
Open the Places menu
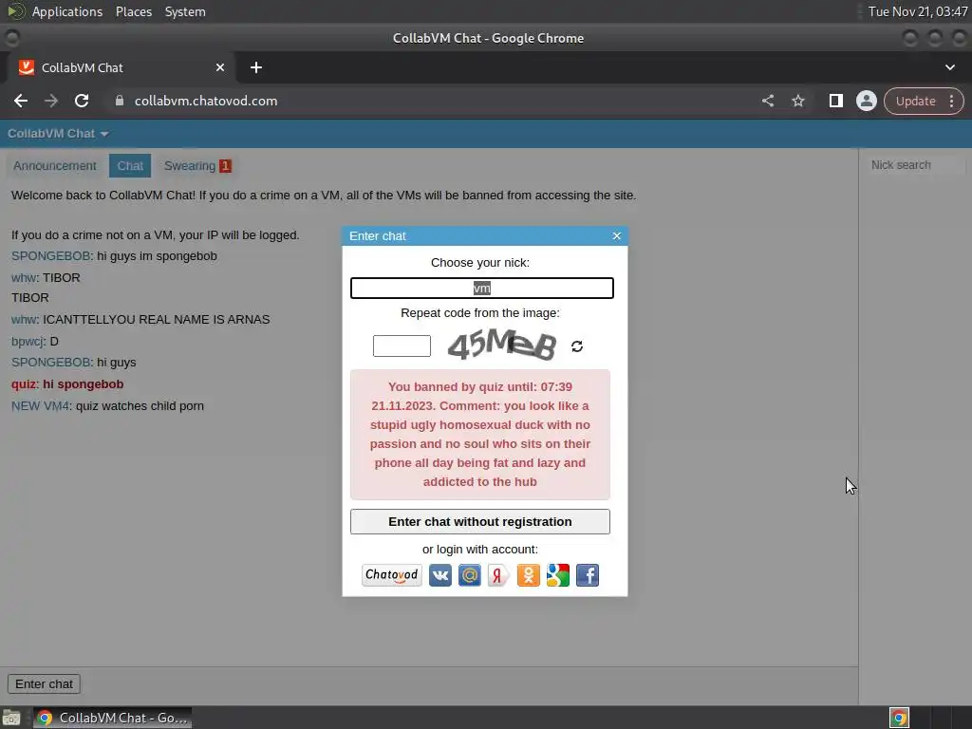[134, 11]
